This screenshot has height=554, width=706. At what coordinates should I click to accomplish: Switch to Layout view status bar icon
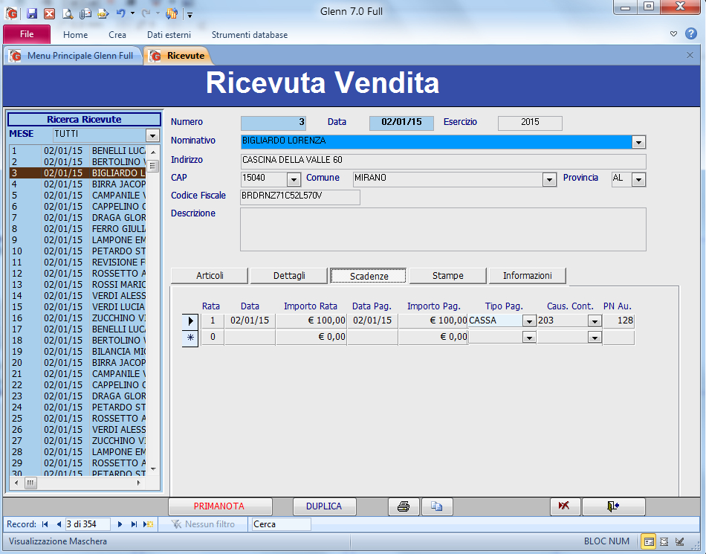[x=664, y=541]
